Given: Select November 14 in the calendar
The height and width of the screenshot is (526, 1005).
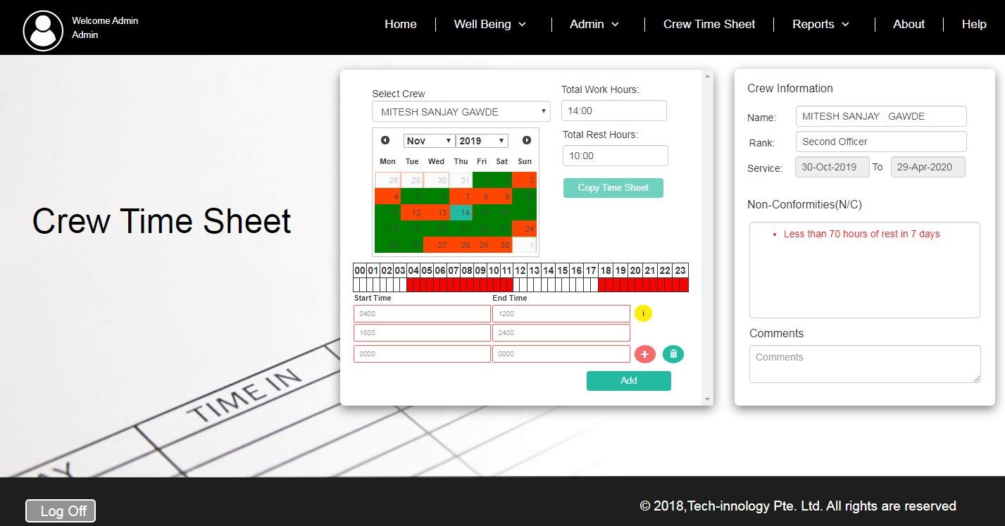Looking at the screenshot, I should click(x=461, y=213).
